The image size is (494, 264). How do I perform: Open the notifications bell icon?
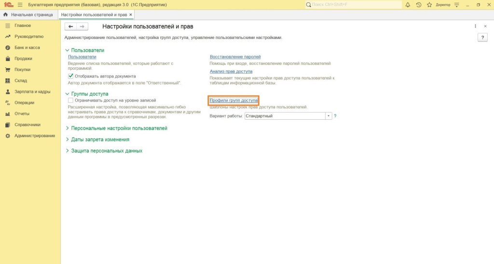click(x=408, y=5)
